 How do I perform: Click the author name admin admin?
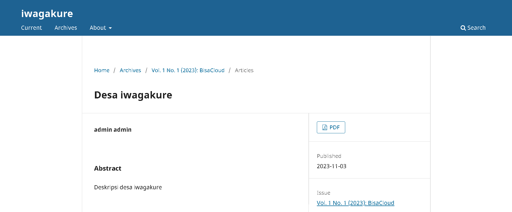click(x=113, y=130)
